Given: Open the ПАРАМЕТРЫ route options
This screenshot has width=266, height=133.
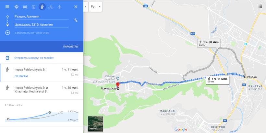Looking at the screenshot, I should click(x=71, y=47).
